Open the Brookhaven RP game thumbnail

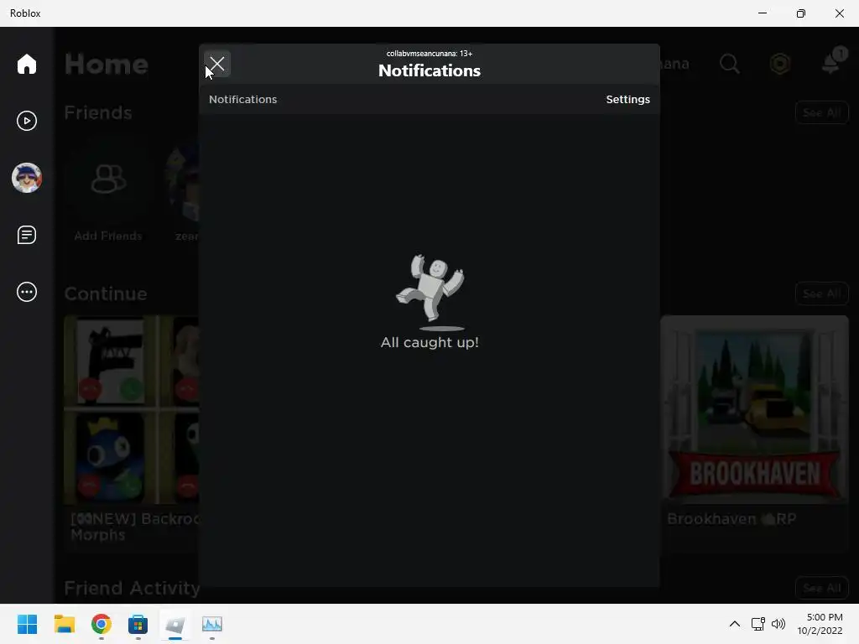754,409
